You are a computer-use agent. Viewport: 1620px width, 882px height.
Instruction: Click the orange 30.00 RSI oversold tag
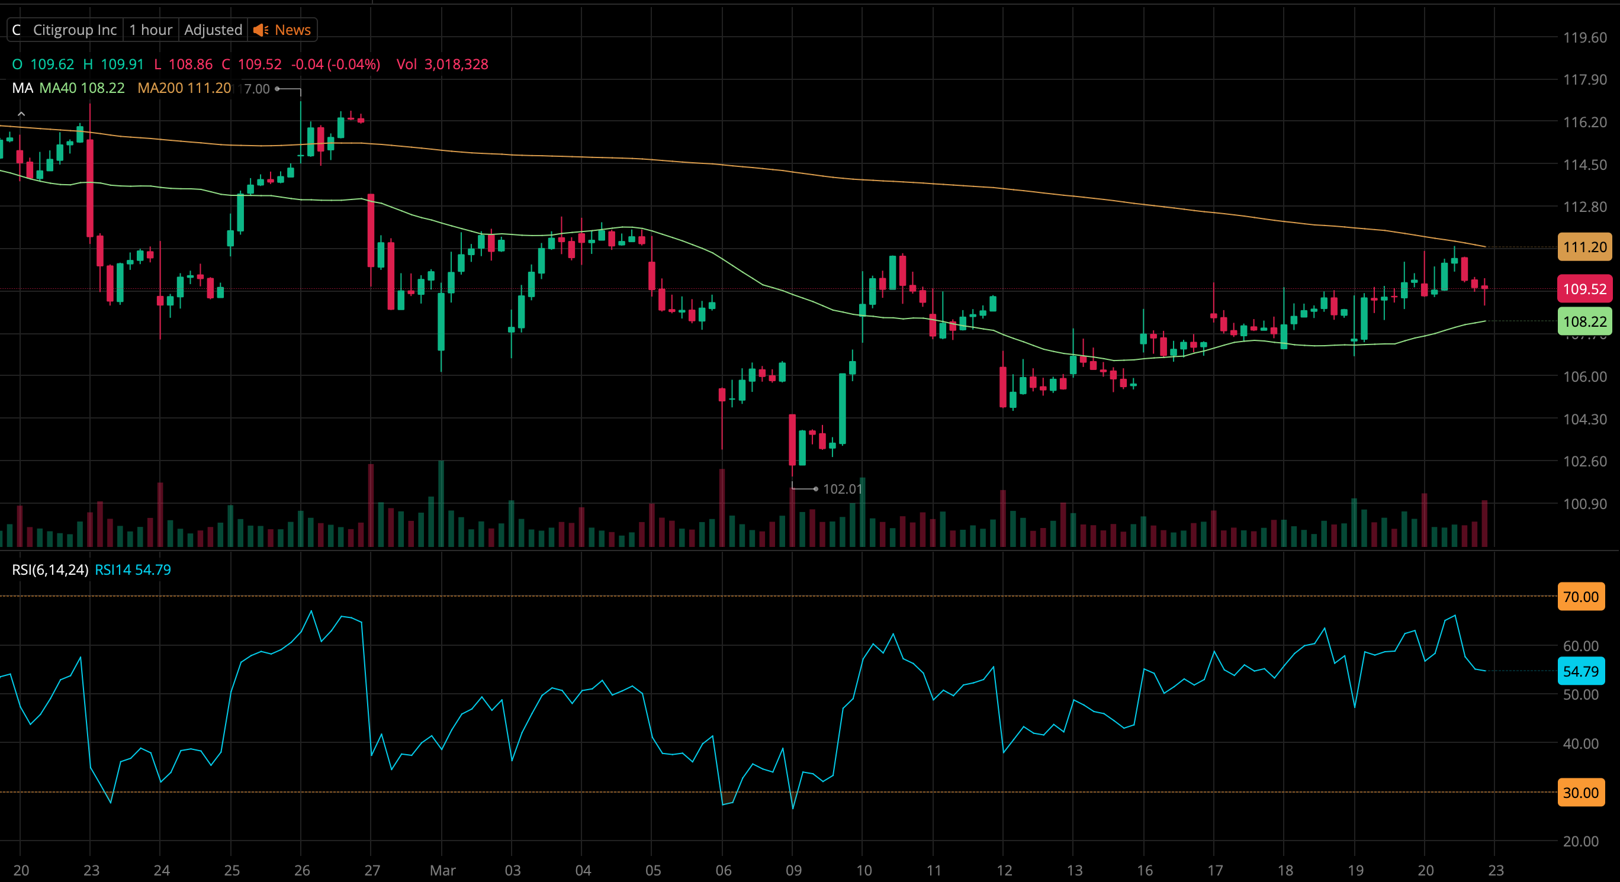coord(1580,793)
